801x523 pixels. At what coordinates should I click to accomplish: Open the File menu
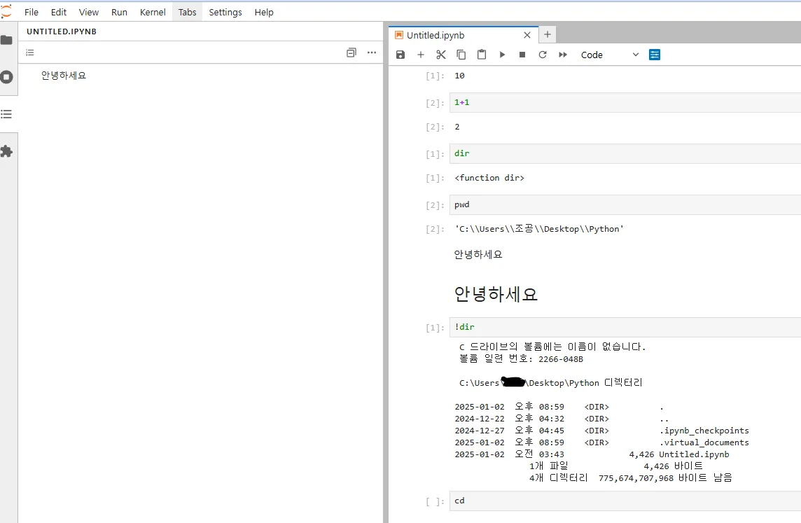pyautogui.click(x=32, y=13)
